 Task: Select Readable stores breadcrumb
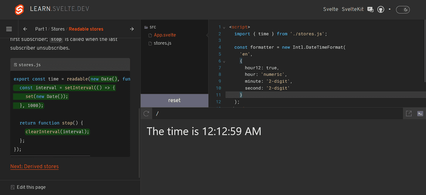(86, 29)
